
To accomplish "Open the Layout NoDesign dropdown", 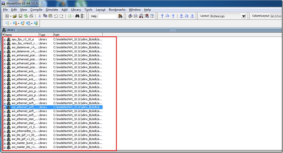I will click(243, 16).
